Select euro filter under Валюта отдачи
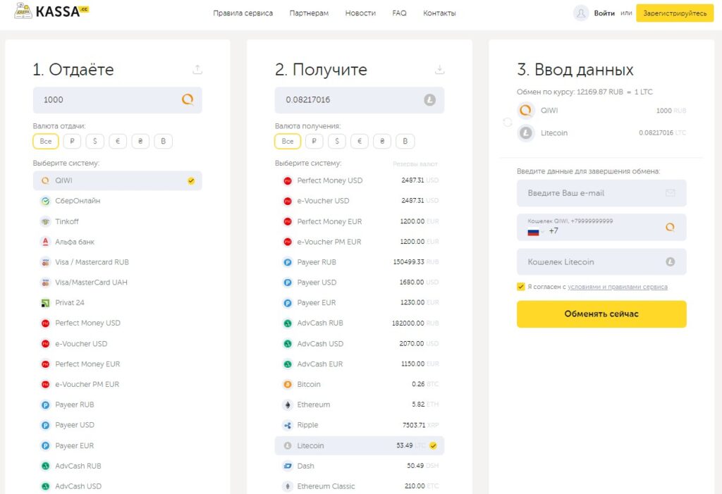The height and width of the screenshot is (494, 722). [118, 142]
